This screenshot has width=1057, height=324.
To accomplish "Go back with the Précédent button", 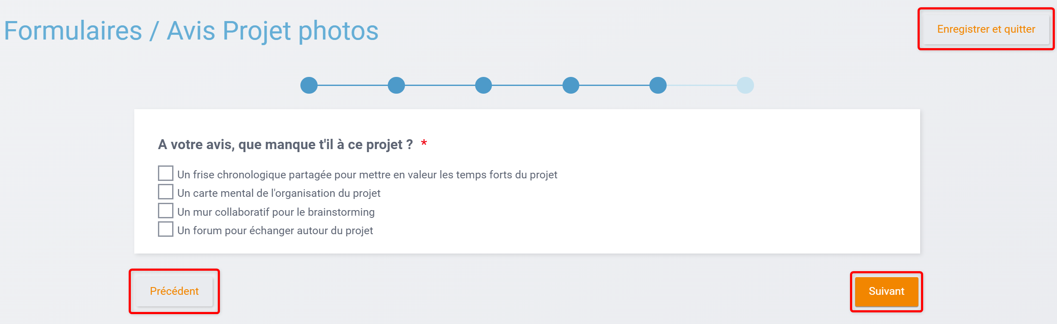I will [174, 291].
